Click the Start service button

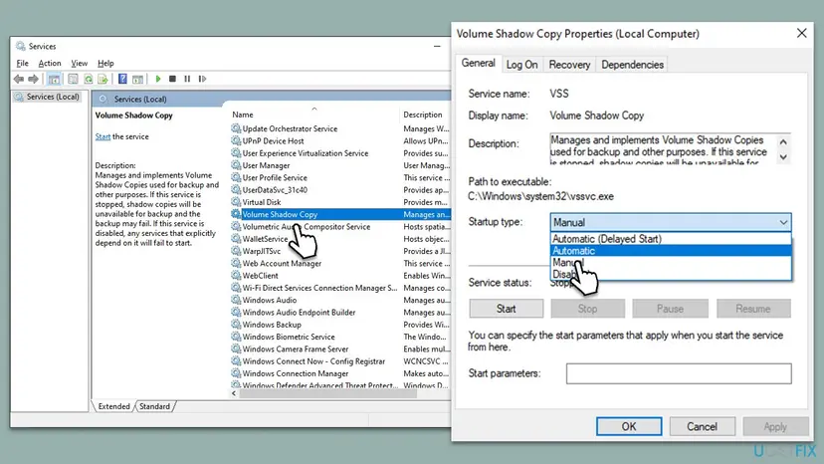(x=507, y=309)
